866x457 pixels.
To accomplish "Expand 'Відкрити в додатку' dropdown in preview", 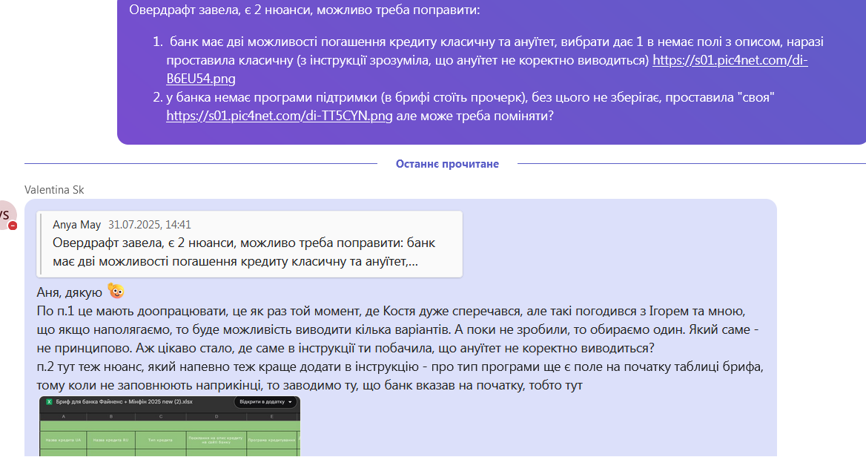I will [x=265, y=402].
